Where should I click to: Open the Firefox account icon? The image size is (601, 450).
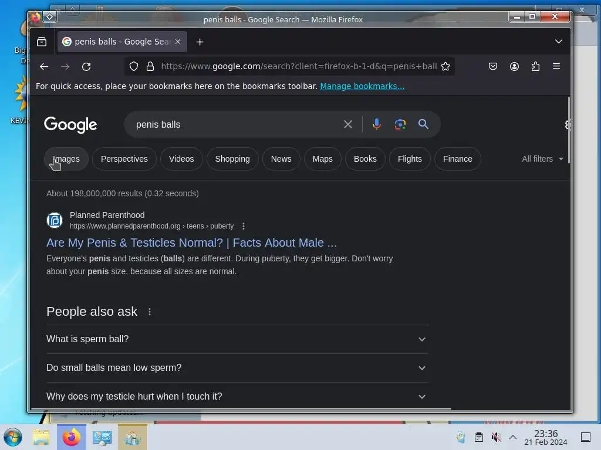point(514,67)
